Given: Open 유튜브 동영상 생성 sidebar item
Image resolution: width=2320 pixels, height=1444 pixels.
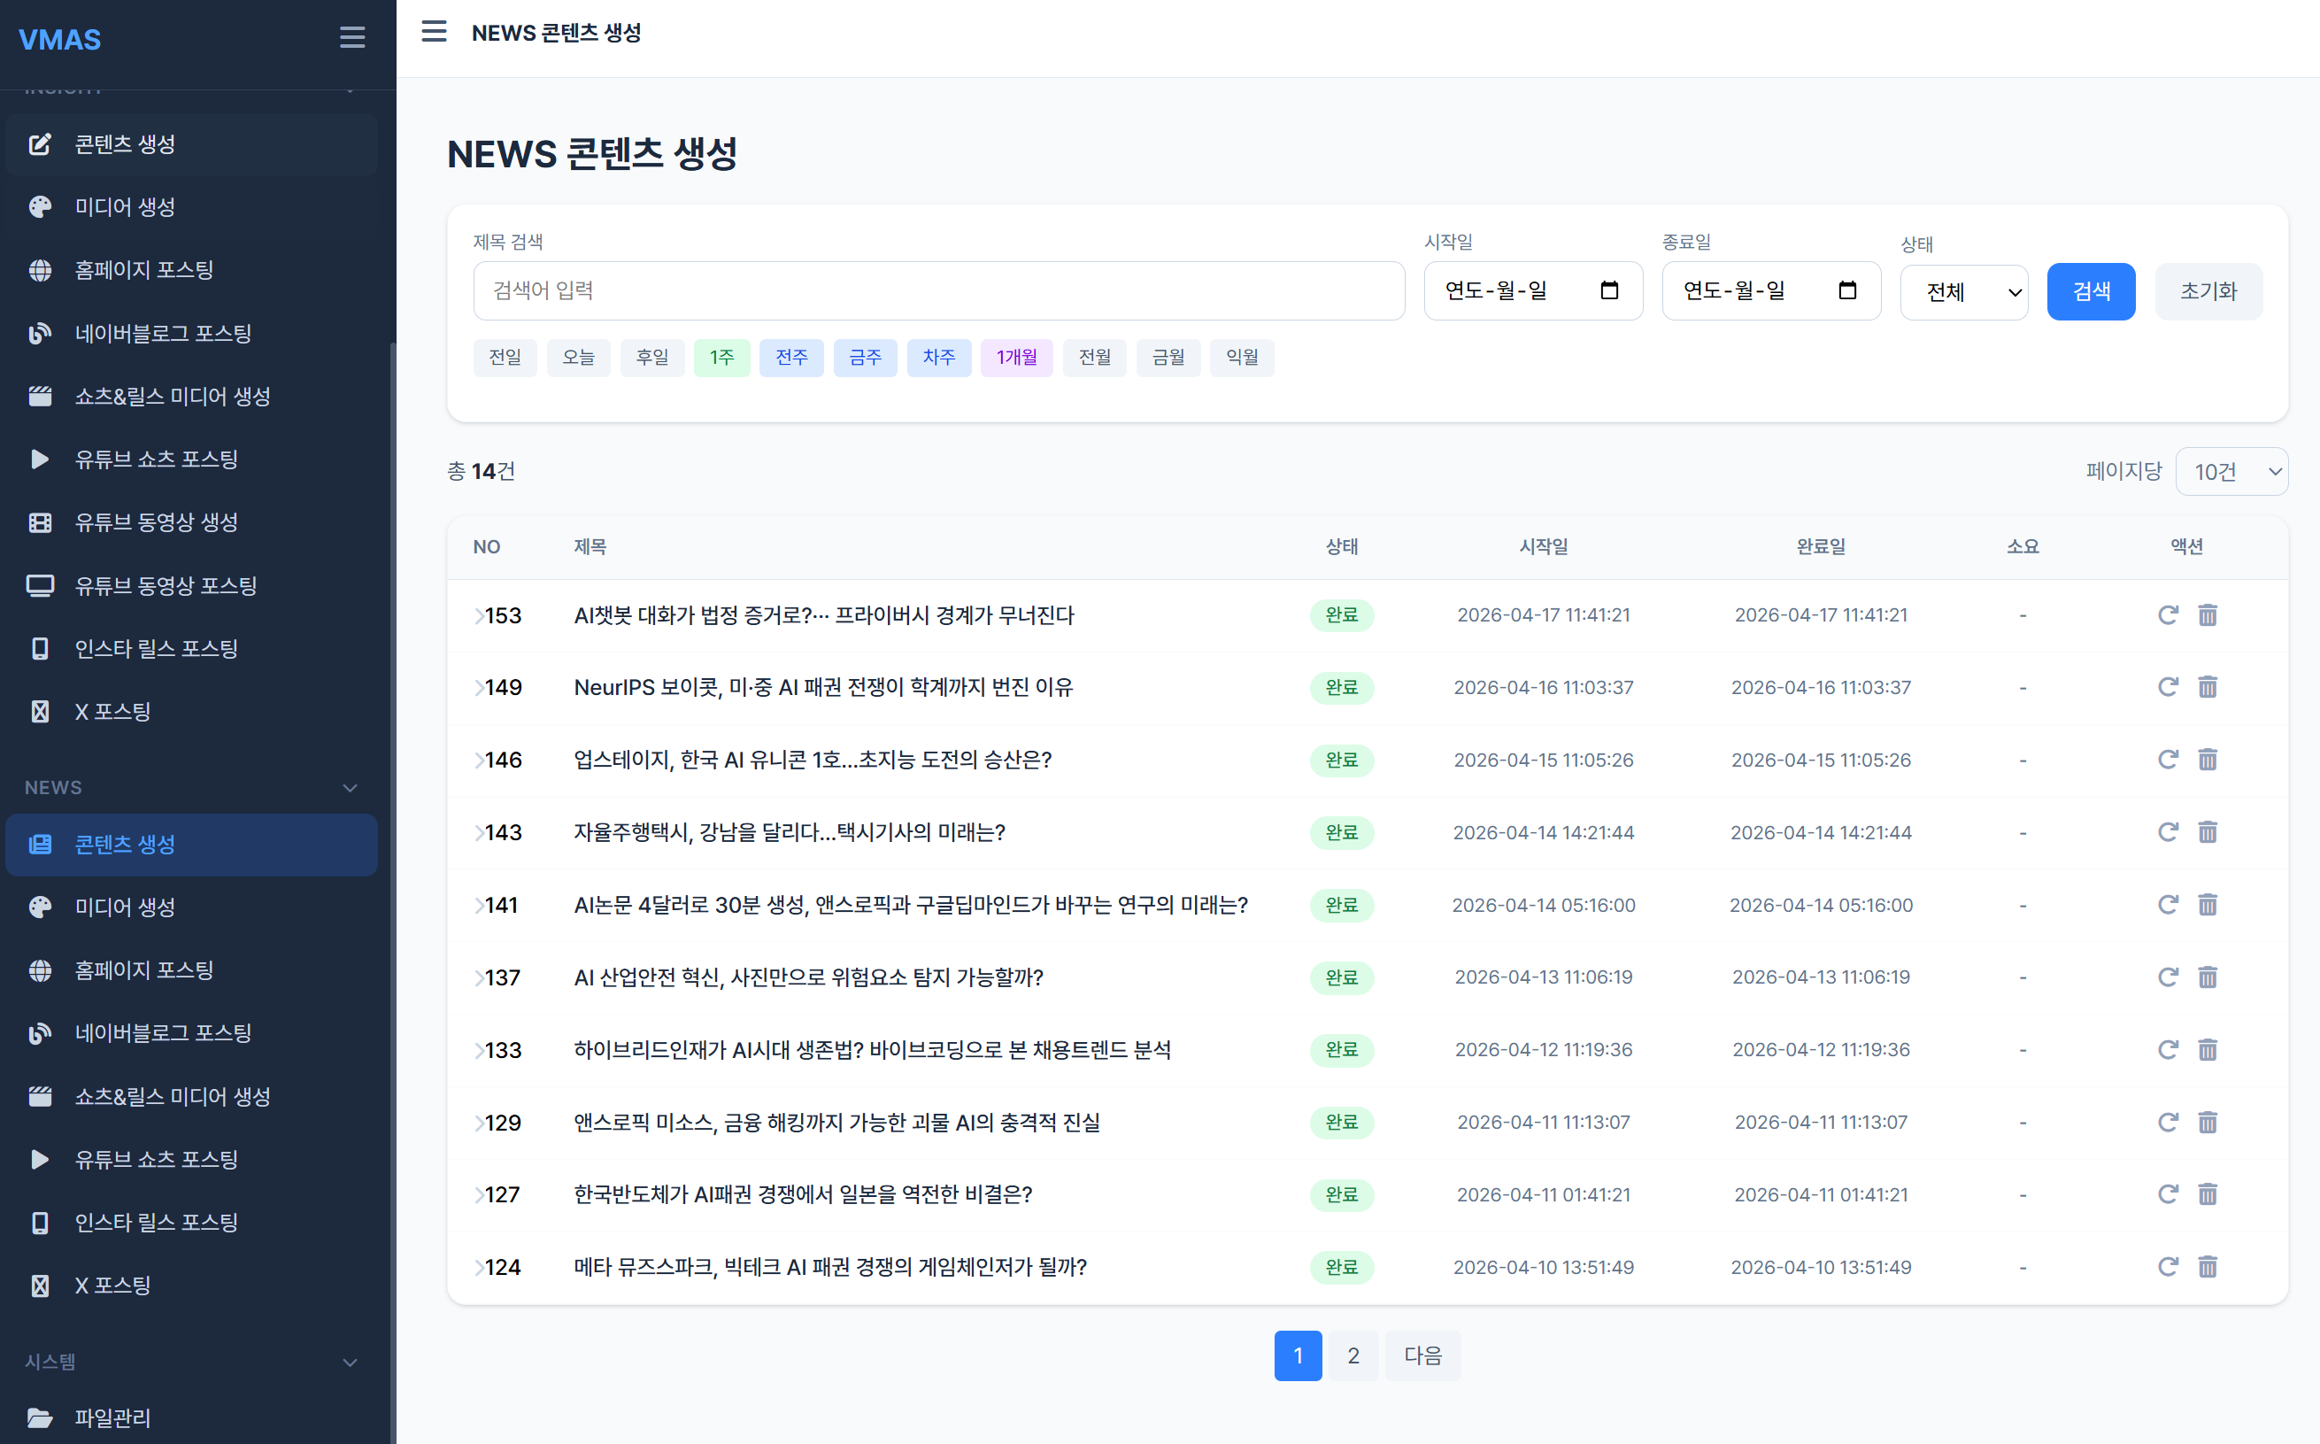Looking at the screenshot, I should pos(157,522).
